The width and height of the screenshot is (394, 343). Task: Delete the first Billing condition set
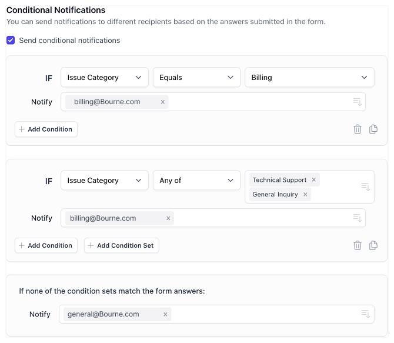357,129
